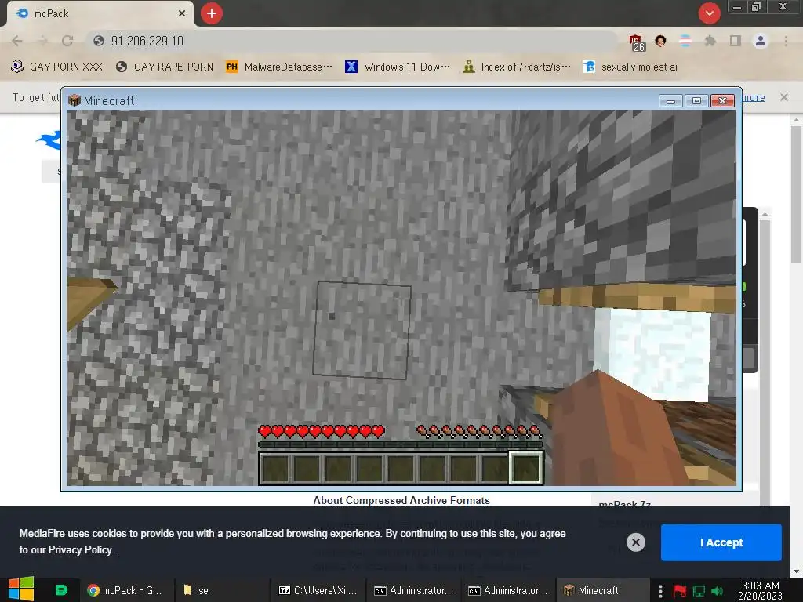Open a new tab with plus button
Viewport: 803px width, 602px height.
click(x=212, y=13)
